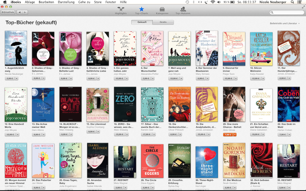
Task: Switch to the Gratis charts
Action: [x=163, y=22]
